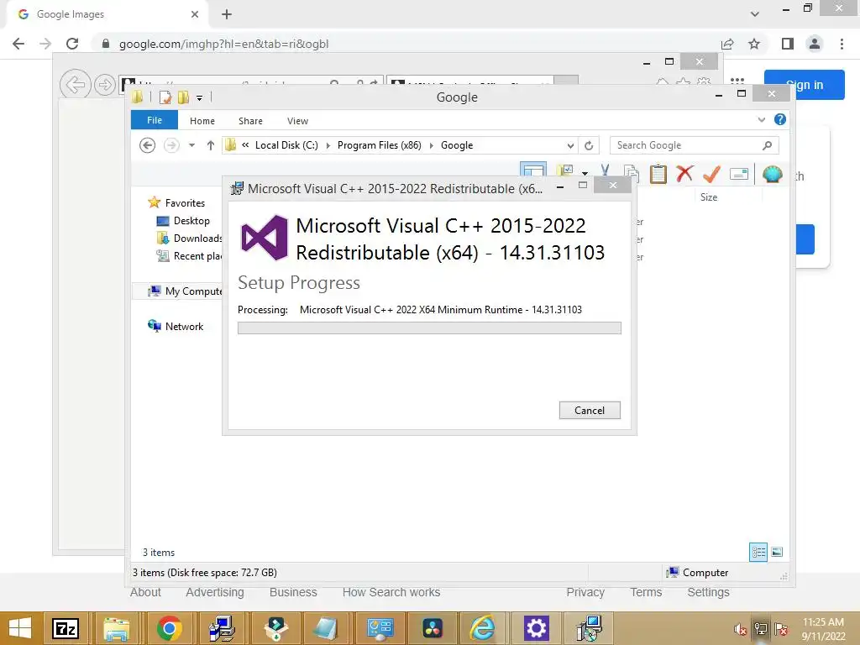Open the Google apps grid icon
Viewport: 860px width, 645px height.
(x=737, y=81)
